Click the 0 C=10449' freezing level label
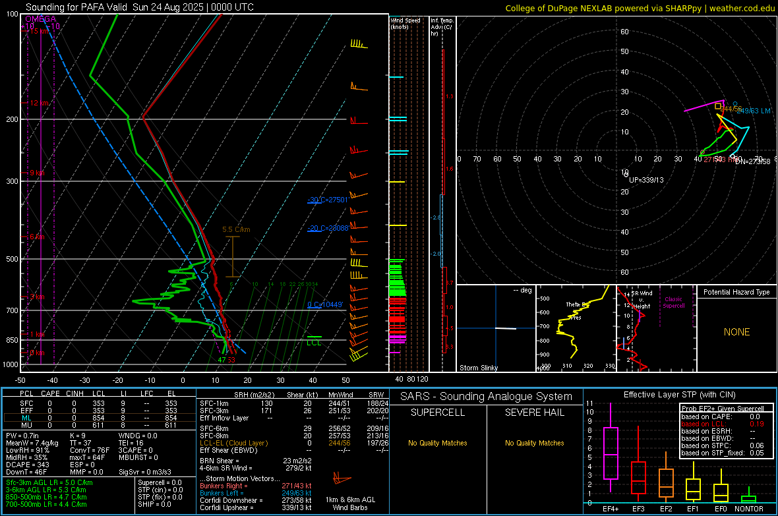The image size is (778, 516). coord(325,304)
